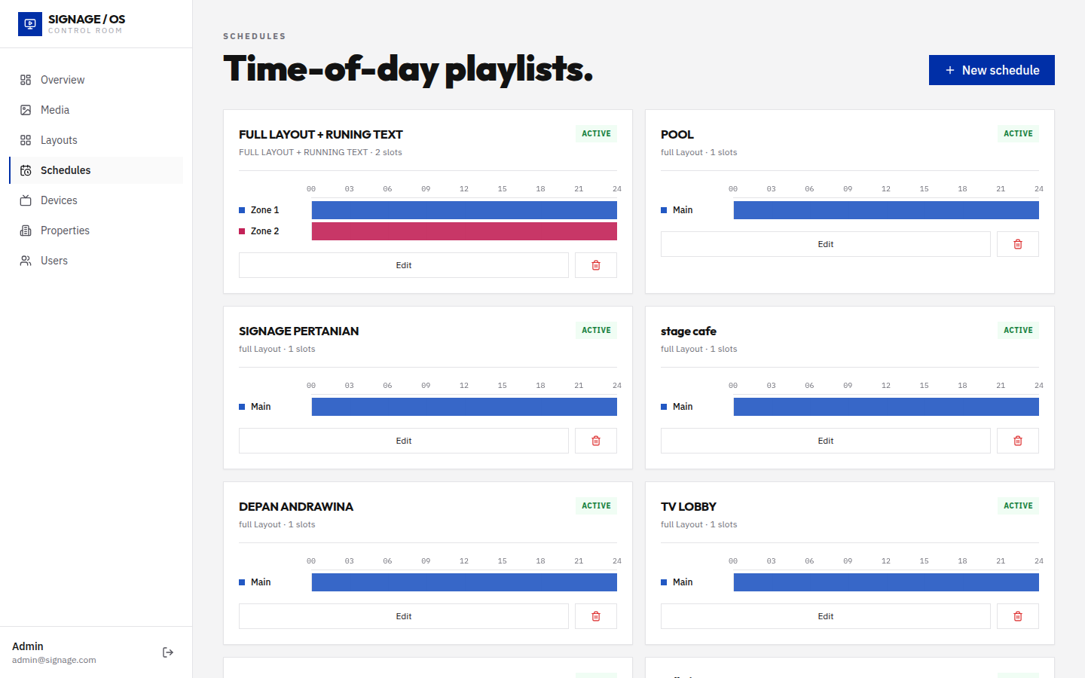
Task: Click the Signage OS logo icon
Action: point(30,24)
